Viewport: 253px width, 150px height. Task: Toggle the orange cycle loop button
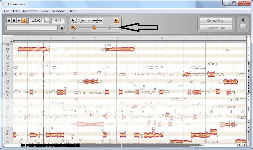[24, 21]
